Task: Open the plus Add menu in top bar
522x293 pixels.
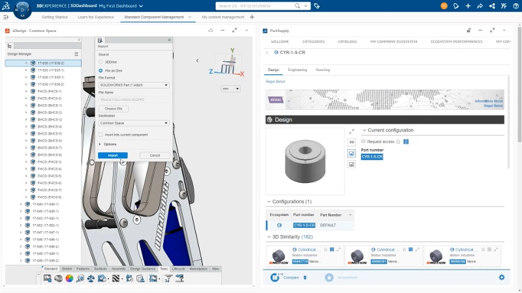Action: pos(468,6)
